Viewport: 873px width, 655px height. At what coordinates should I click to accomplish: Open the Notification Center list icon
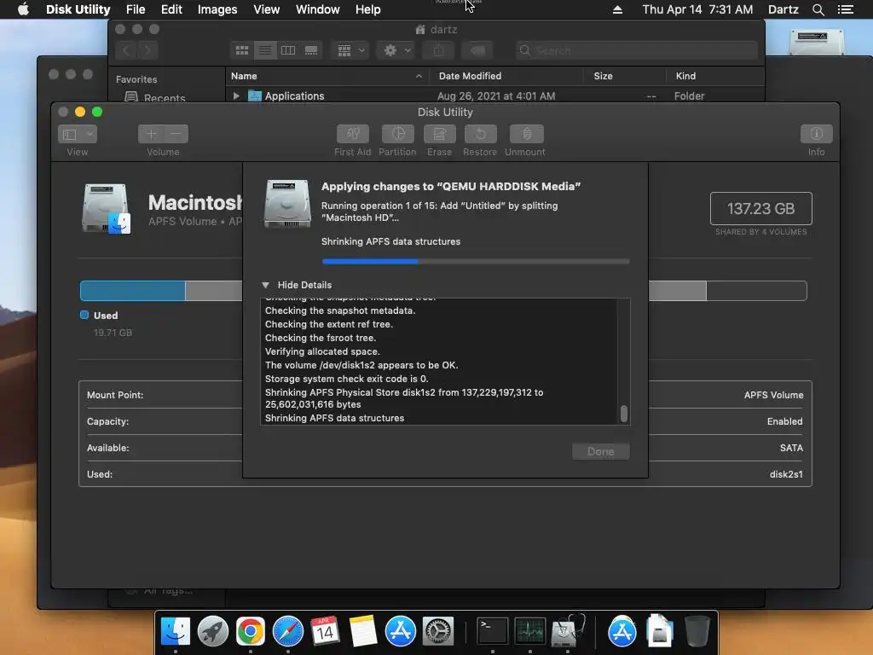point(845,9)
